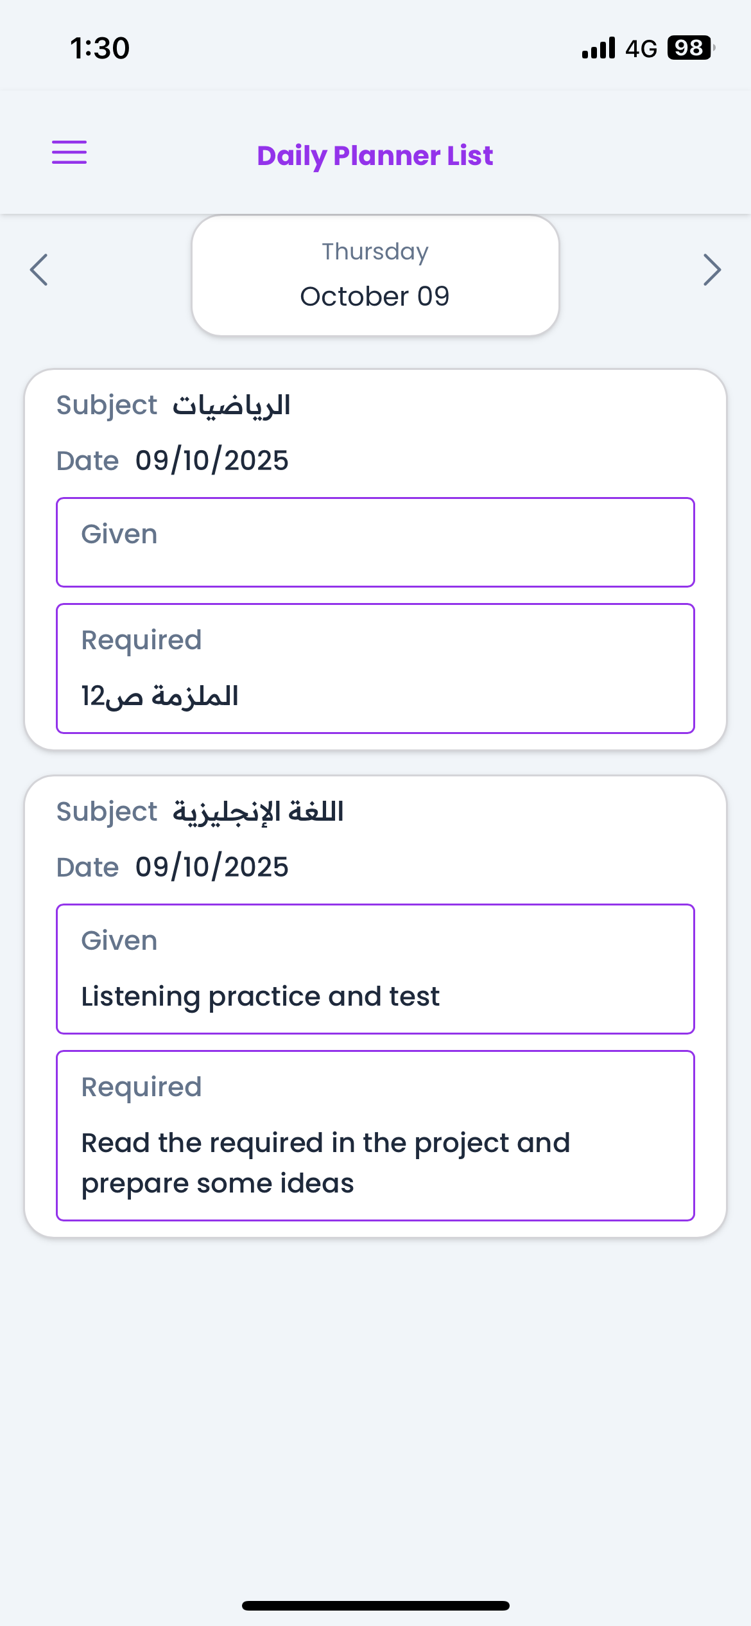This screenshot has width=751, height=1626.
Task: Tap the battery level indicator
Action: coord(690,48)
